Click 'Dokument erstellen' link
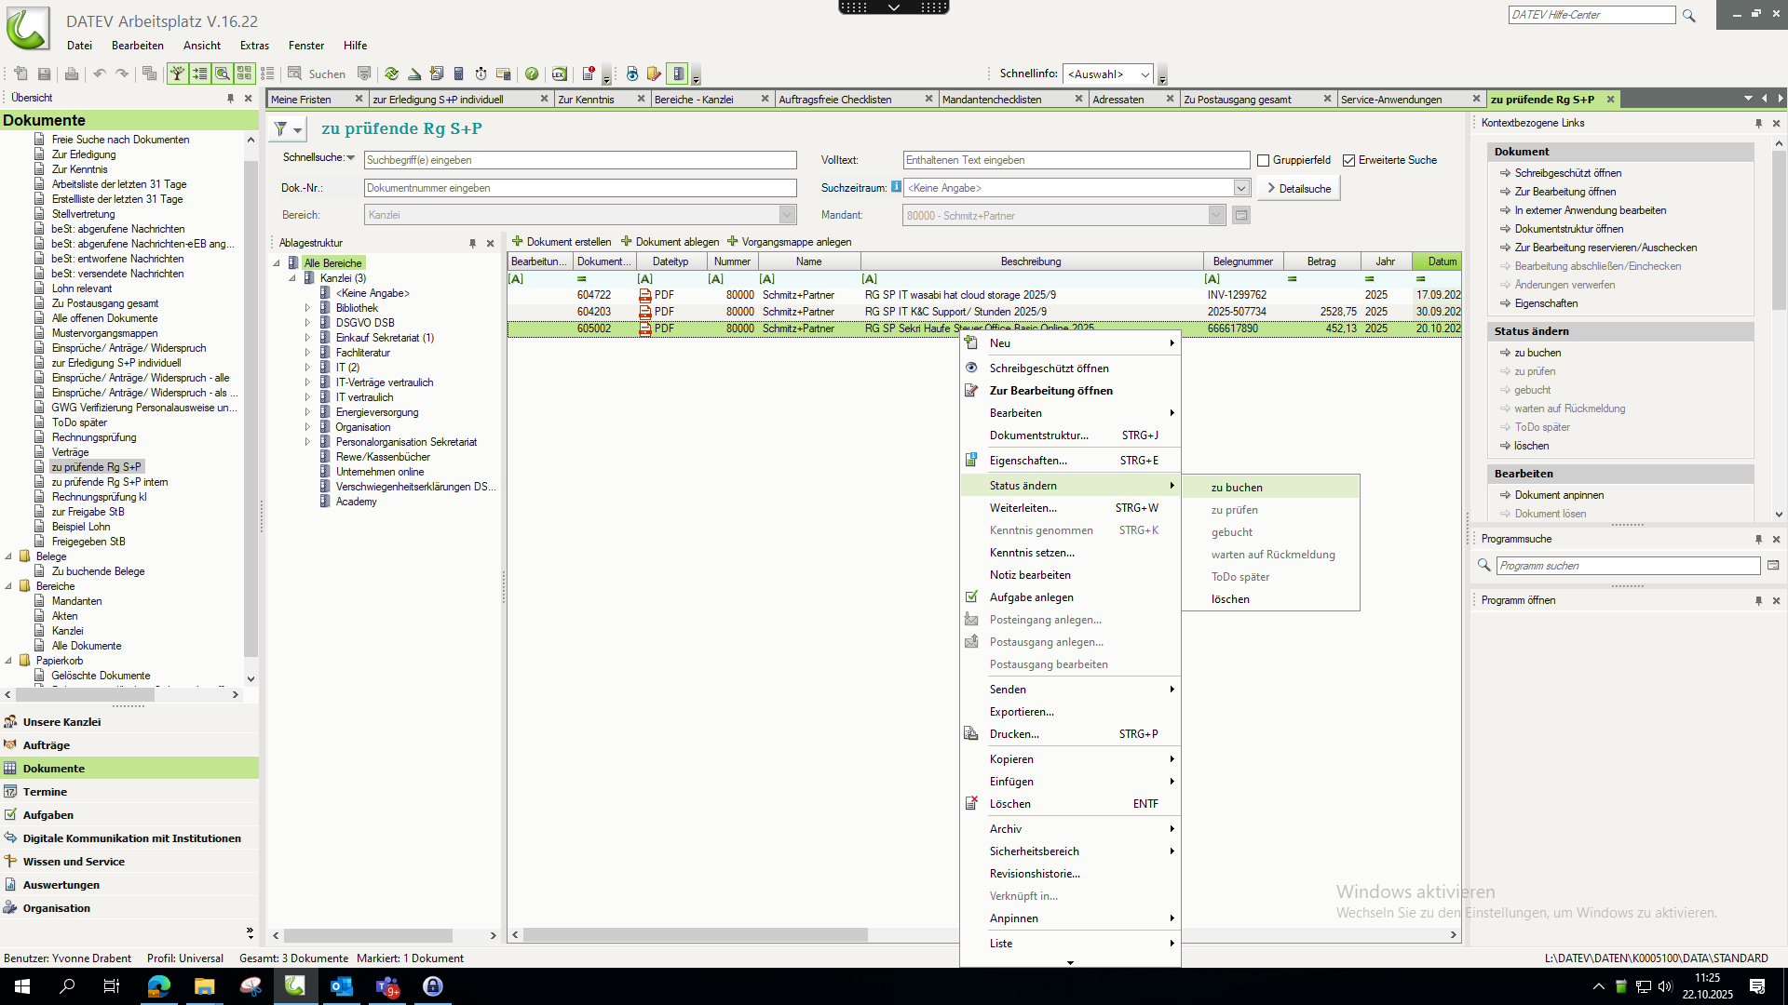The image size is (1788, 1005). click(x=562, y=242)
